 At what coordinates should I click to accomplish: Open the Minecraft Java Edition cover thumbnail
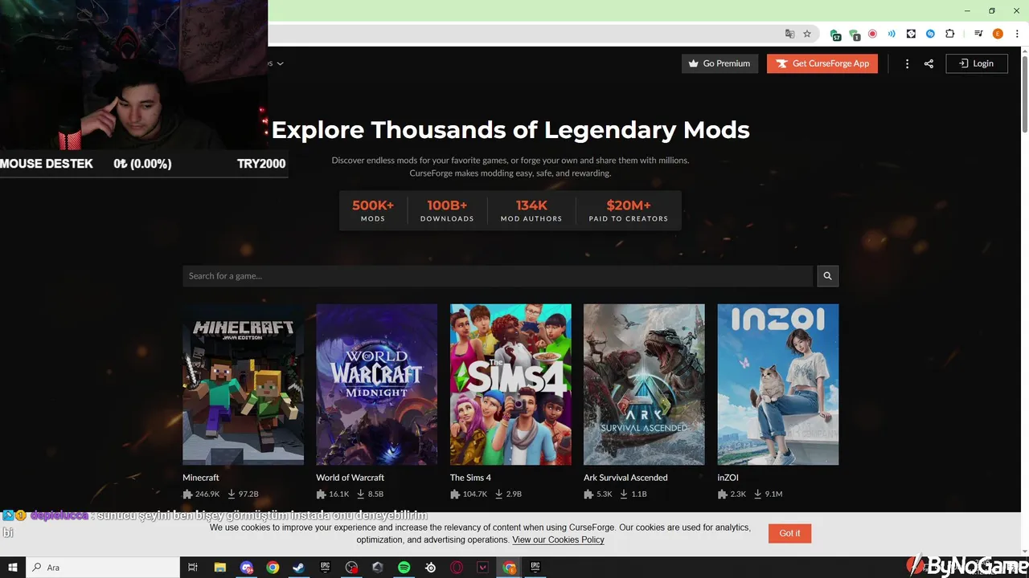[x=243, y=384]
